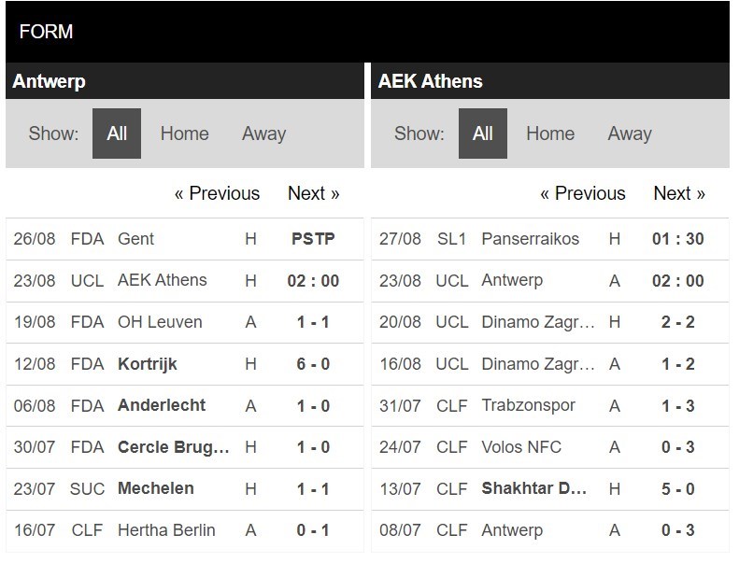View the Mechelen 1 - 1 result
The image size is (739, 563).
[x=185, y=489]
